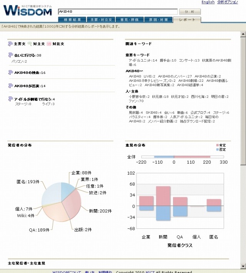This screenshot has height=273, width=246.
Task: Click sub-item ライブ:3
Action: click(48, 104)
